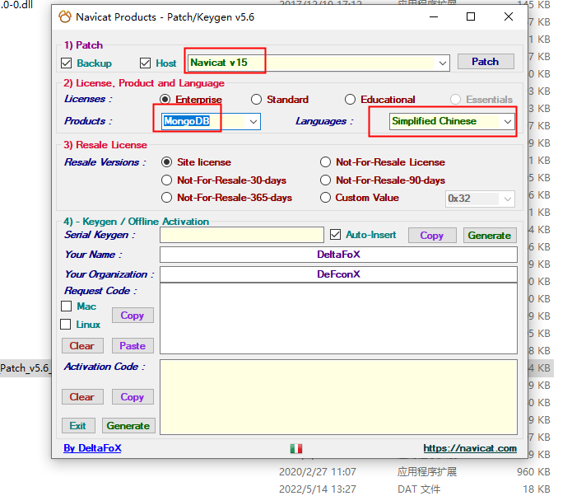Screen dimensions: 572x496
Task: Expand the Products dropdown showing MongoDB
Action: point(253,122)
